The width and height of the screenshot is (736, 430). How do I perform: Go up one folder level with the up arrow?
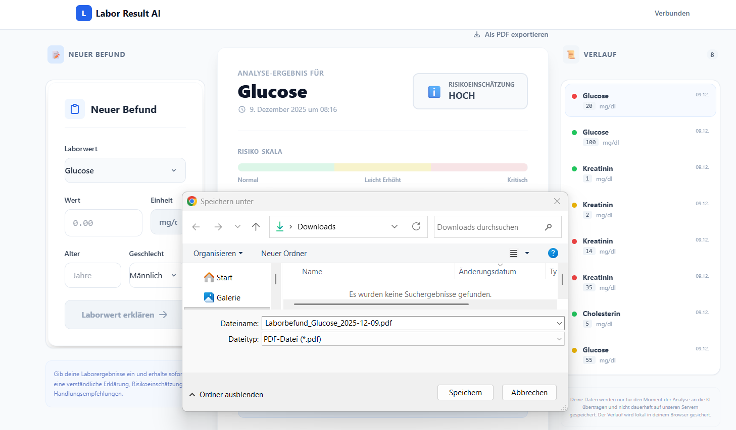pyautogui.click(x=256, y=227)
